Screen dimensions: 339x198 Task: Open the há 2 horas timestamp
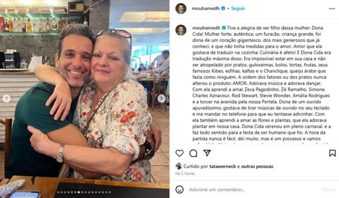(185, 173)
